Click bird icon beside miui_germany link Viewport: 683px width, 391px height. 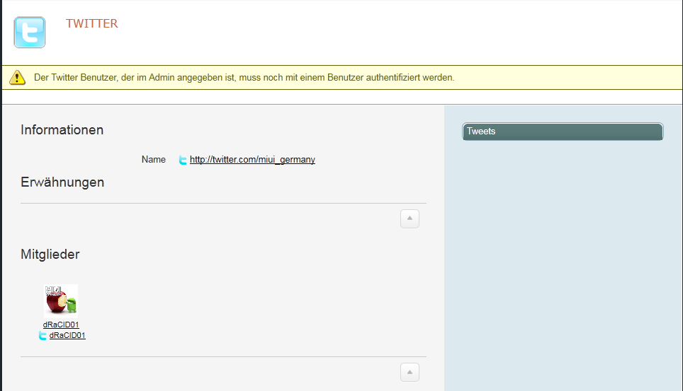(183, 161)
